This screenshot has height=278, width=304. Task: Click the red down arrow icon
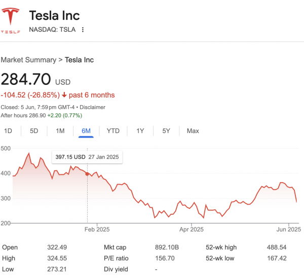coord(64,95)
